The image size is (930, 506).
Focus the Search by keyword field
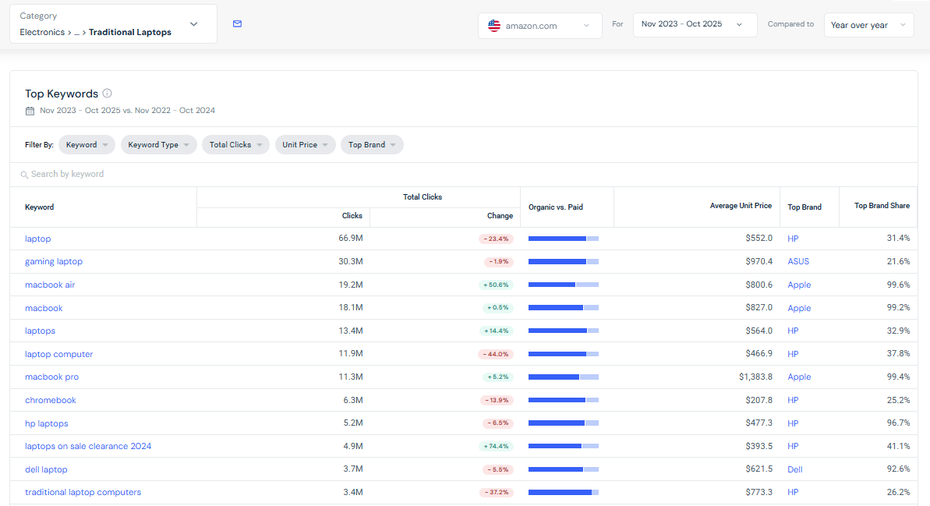coord(464,175)
